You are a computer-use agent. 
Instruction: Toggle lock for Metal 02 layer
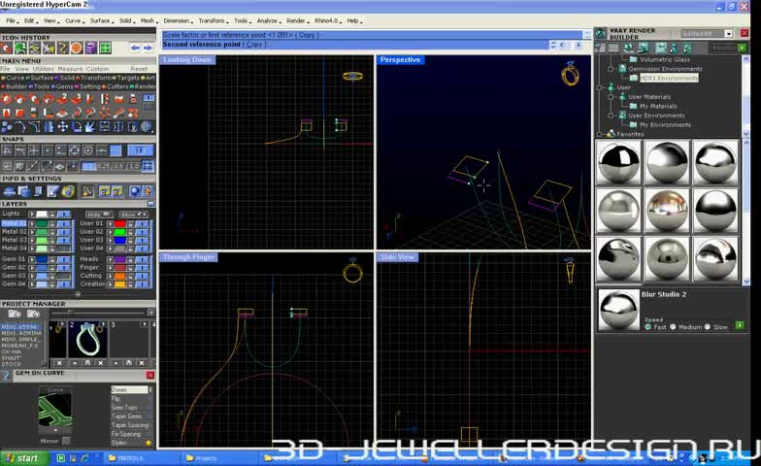[x=52, y=231]
